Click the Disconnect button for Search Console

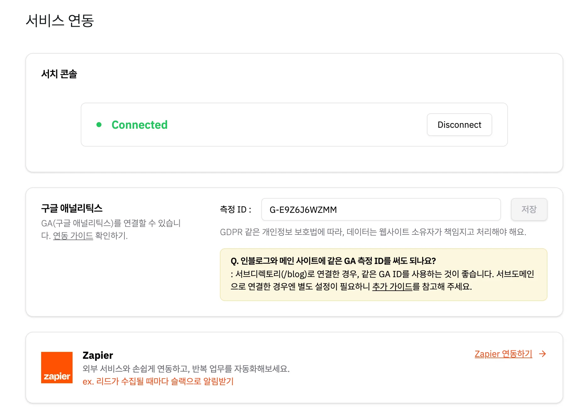click(459, 125)
